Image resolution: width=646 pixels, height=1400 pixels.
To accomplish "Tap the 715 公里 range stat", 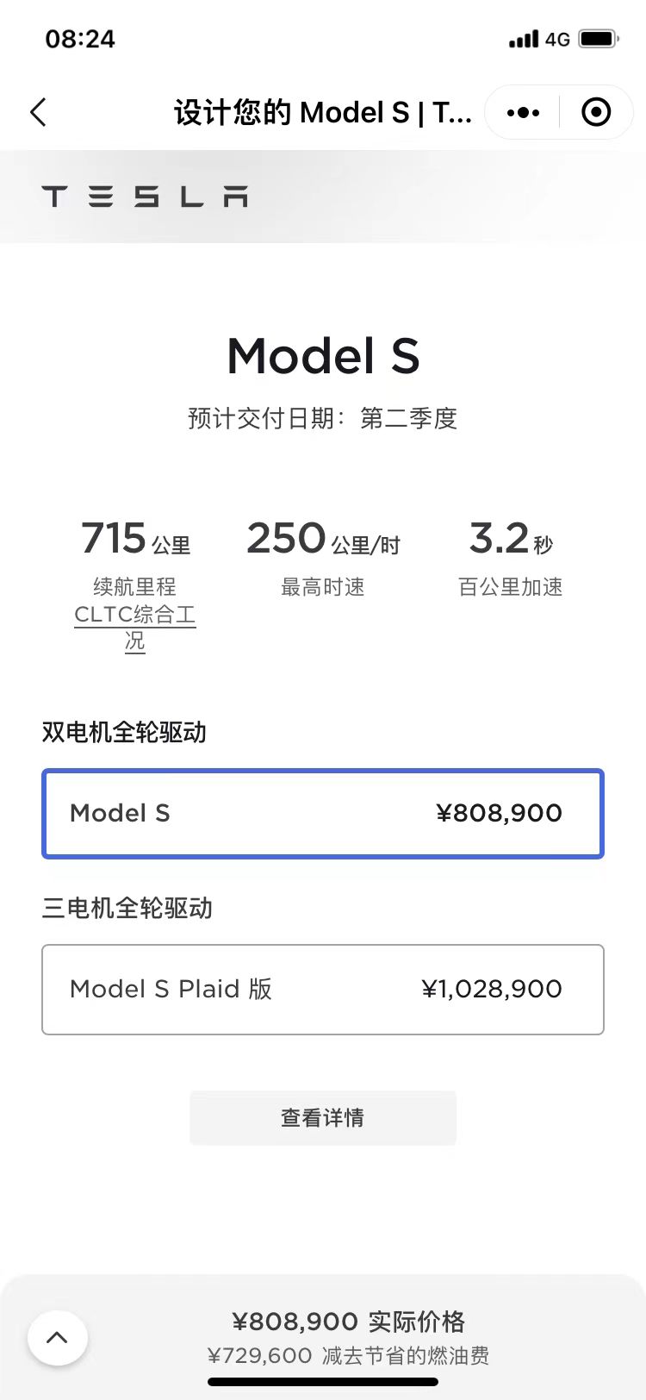I will pos(135,540).
